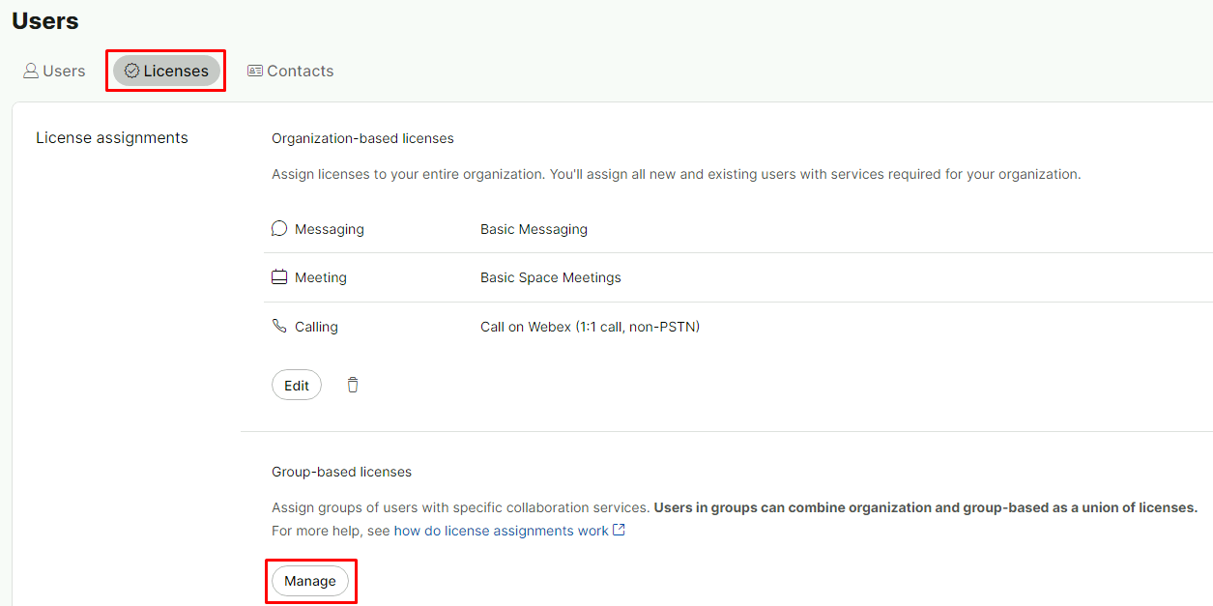Screen dimensions: 1213x606
Task: Click the Call on Webex license value
Action: pos(590,327)
